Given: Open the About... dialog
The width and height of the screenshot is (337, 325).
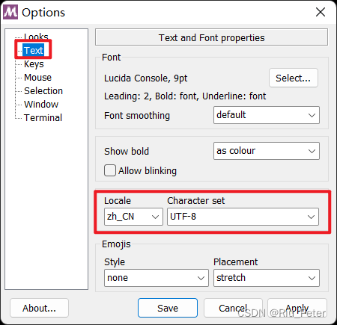Looking at the screenshot, I should tap(39, 308).
